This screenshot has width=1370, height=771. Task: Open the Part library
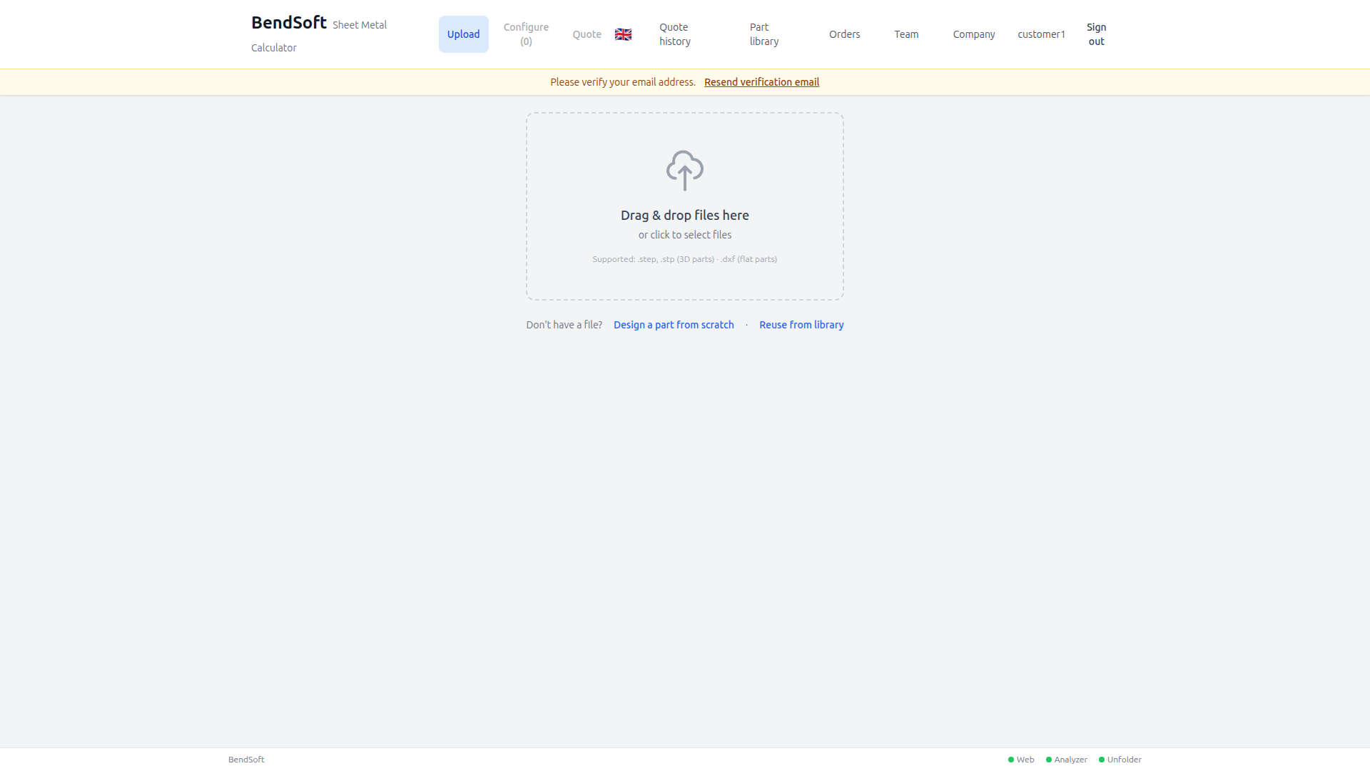pyautogui.click(x=764, y=34)
